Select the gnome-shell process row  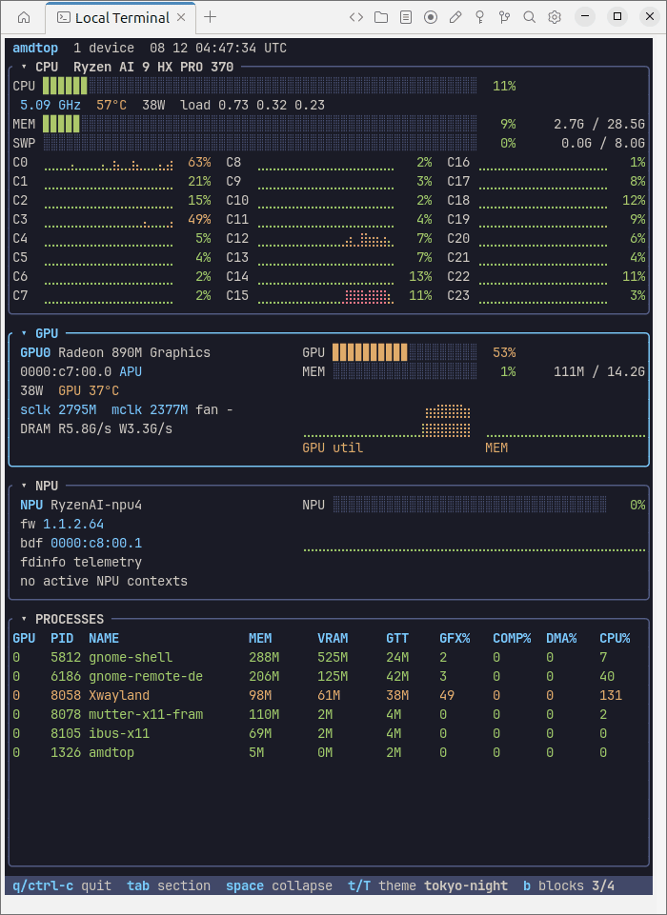[x=328, y=657]
